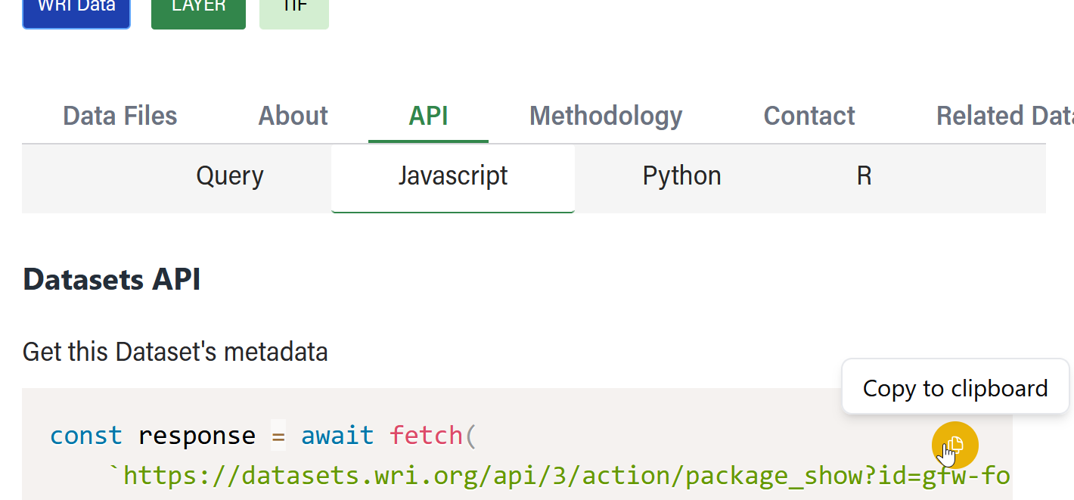The image size is (1074, 500).
Task: Go to the Methodology tab
Action: pos(606,116)
